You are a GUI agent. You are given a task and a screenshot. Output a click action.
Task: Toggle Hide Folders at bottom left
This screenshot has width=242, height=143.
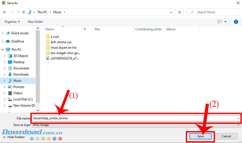pos(14,137)
